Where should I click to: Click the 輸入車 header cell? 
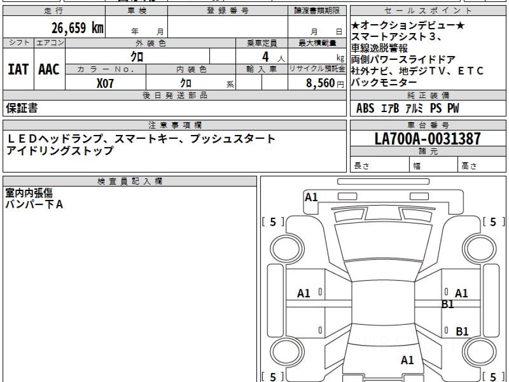[x=262, y=69]
